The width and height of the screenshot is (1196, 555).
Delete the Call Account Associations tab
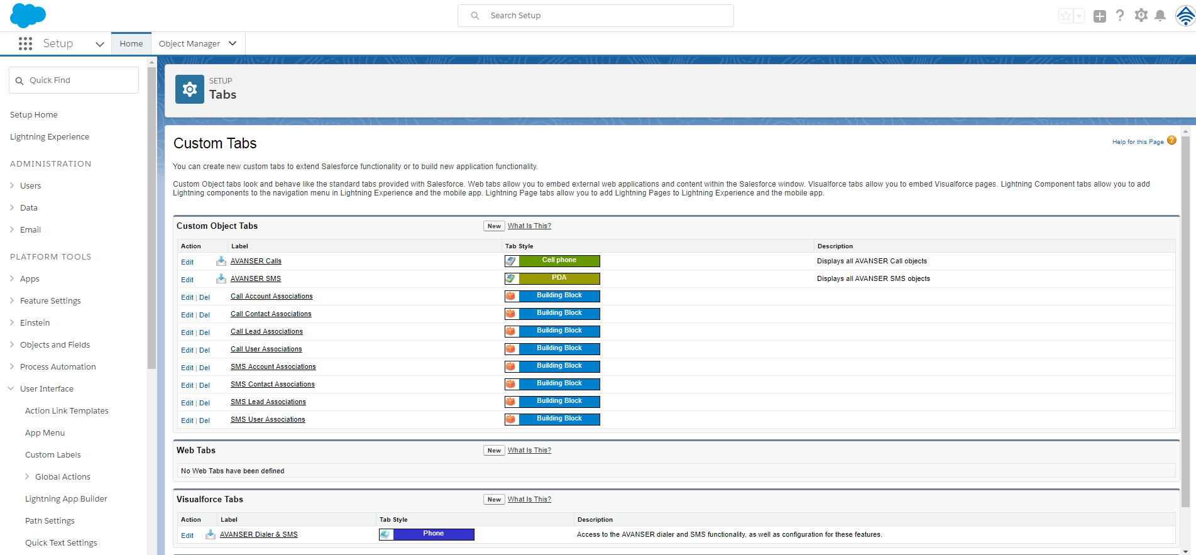click(205, 297)
